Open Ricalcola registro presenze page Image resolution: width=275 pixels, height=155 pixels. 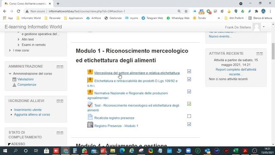114,118
